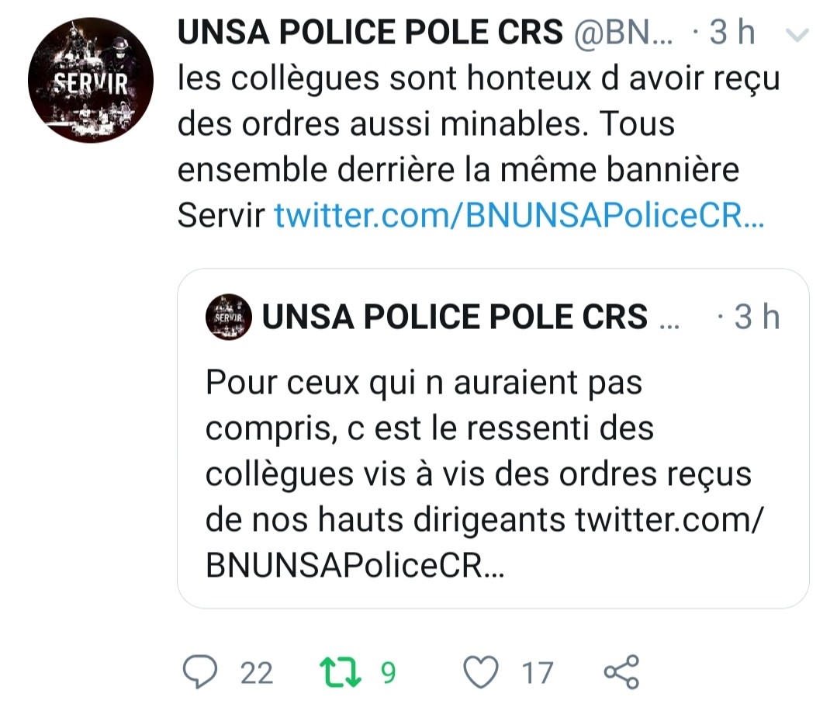
Task: Click the like count 17
Action: click(x=537, y=672)
